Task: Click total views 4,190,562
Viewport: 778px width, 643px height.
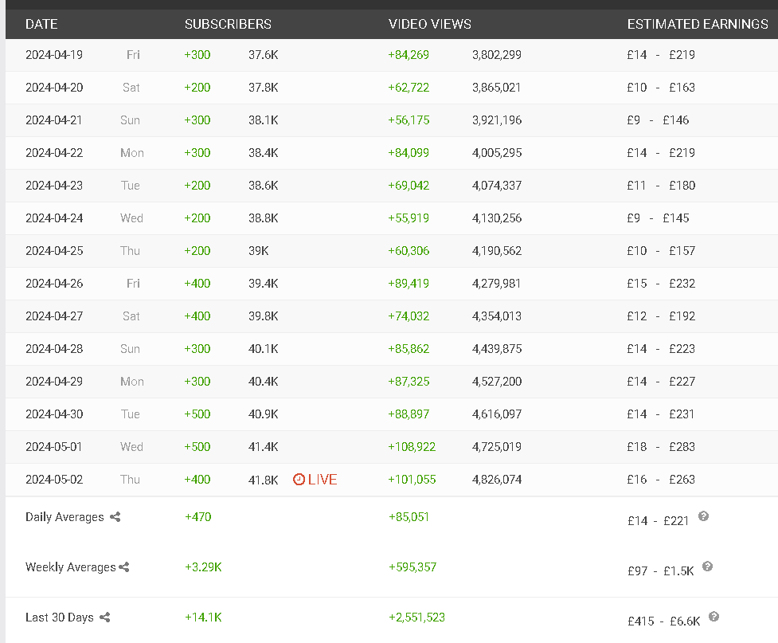Action: [x=497, y=251]
